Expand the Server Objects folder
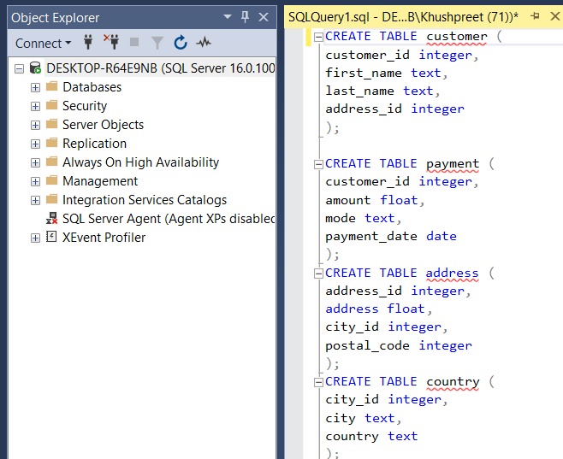 (x=35, y=125)
